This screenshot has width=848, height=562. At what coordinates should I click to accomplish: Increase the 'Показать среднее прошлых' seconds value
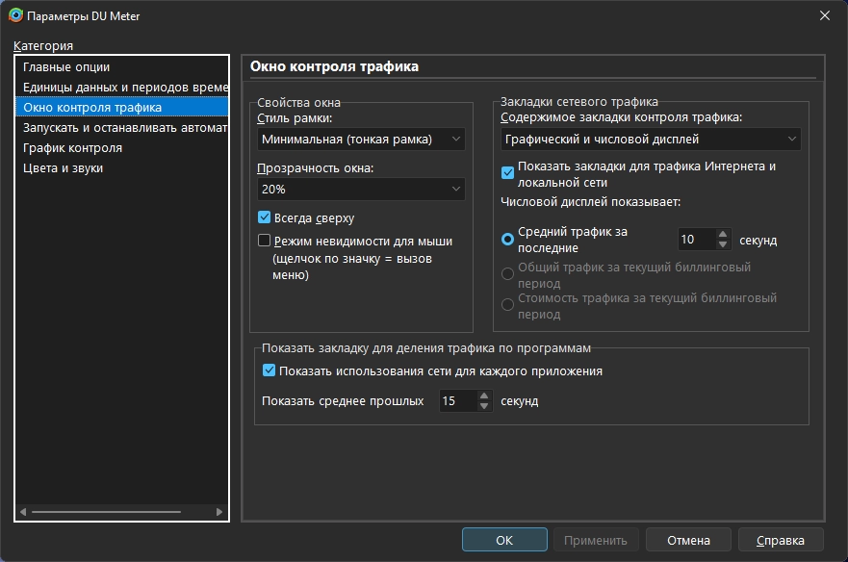tap(483, 396)
